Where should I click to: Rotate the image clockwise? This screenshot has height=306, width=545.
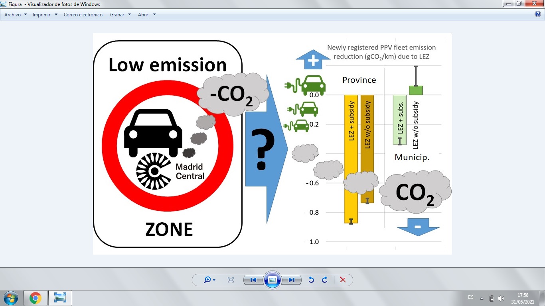pyautogui.click(x=324, y=280)
